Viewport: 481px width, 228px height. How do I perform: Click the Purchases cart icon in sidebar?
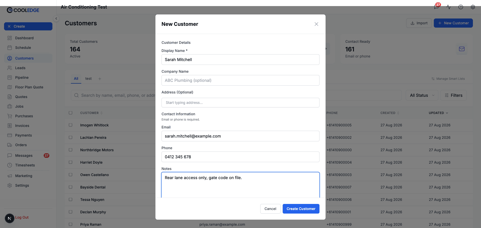coord(10,116)
